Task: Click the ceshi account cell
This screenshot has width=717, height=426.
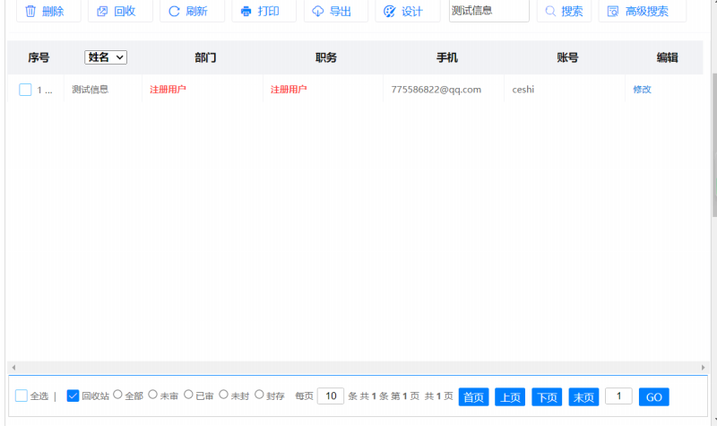Action: [523, 90]
